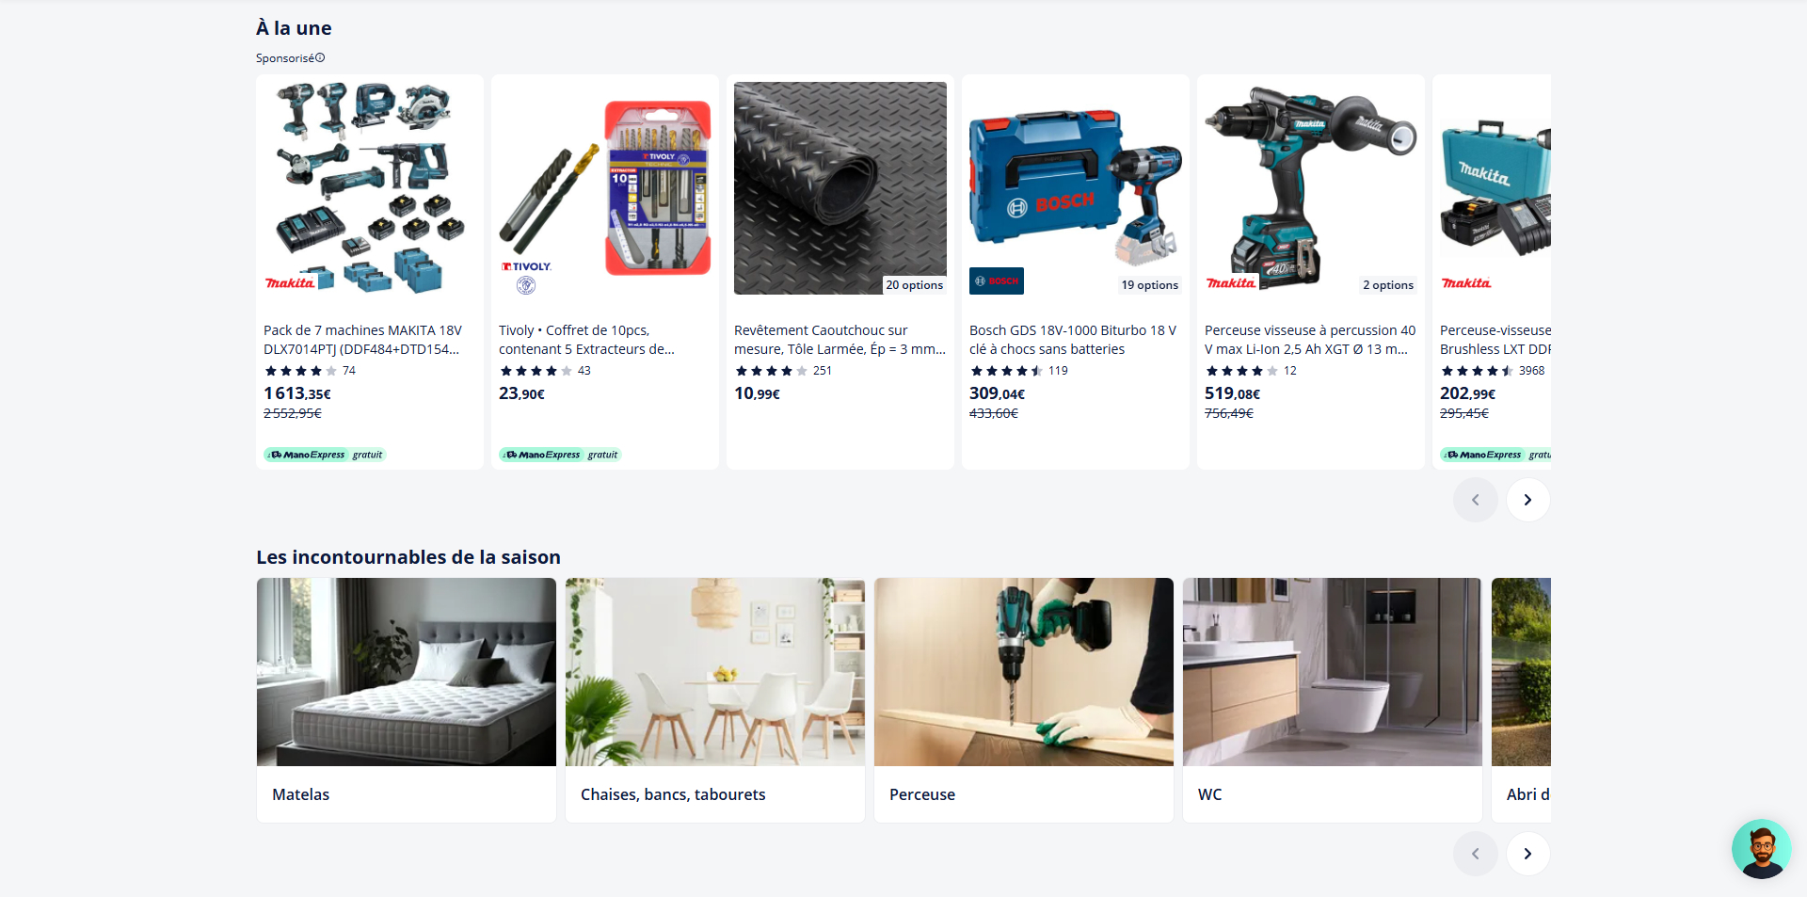Click ManoExpress gratuit badge on Tivoly coffret

point(561,455)
